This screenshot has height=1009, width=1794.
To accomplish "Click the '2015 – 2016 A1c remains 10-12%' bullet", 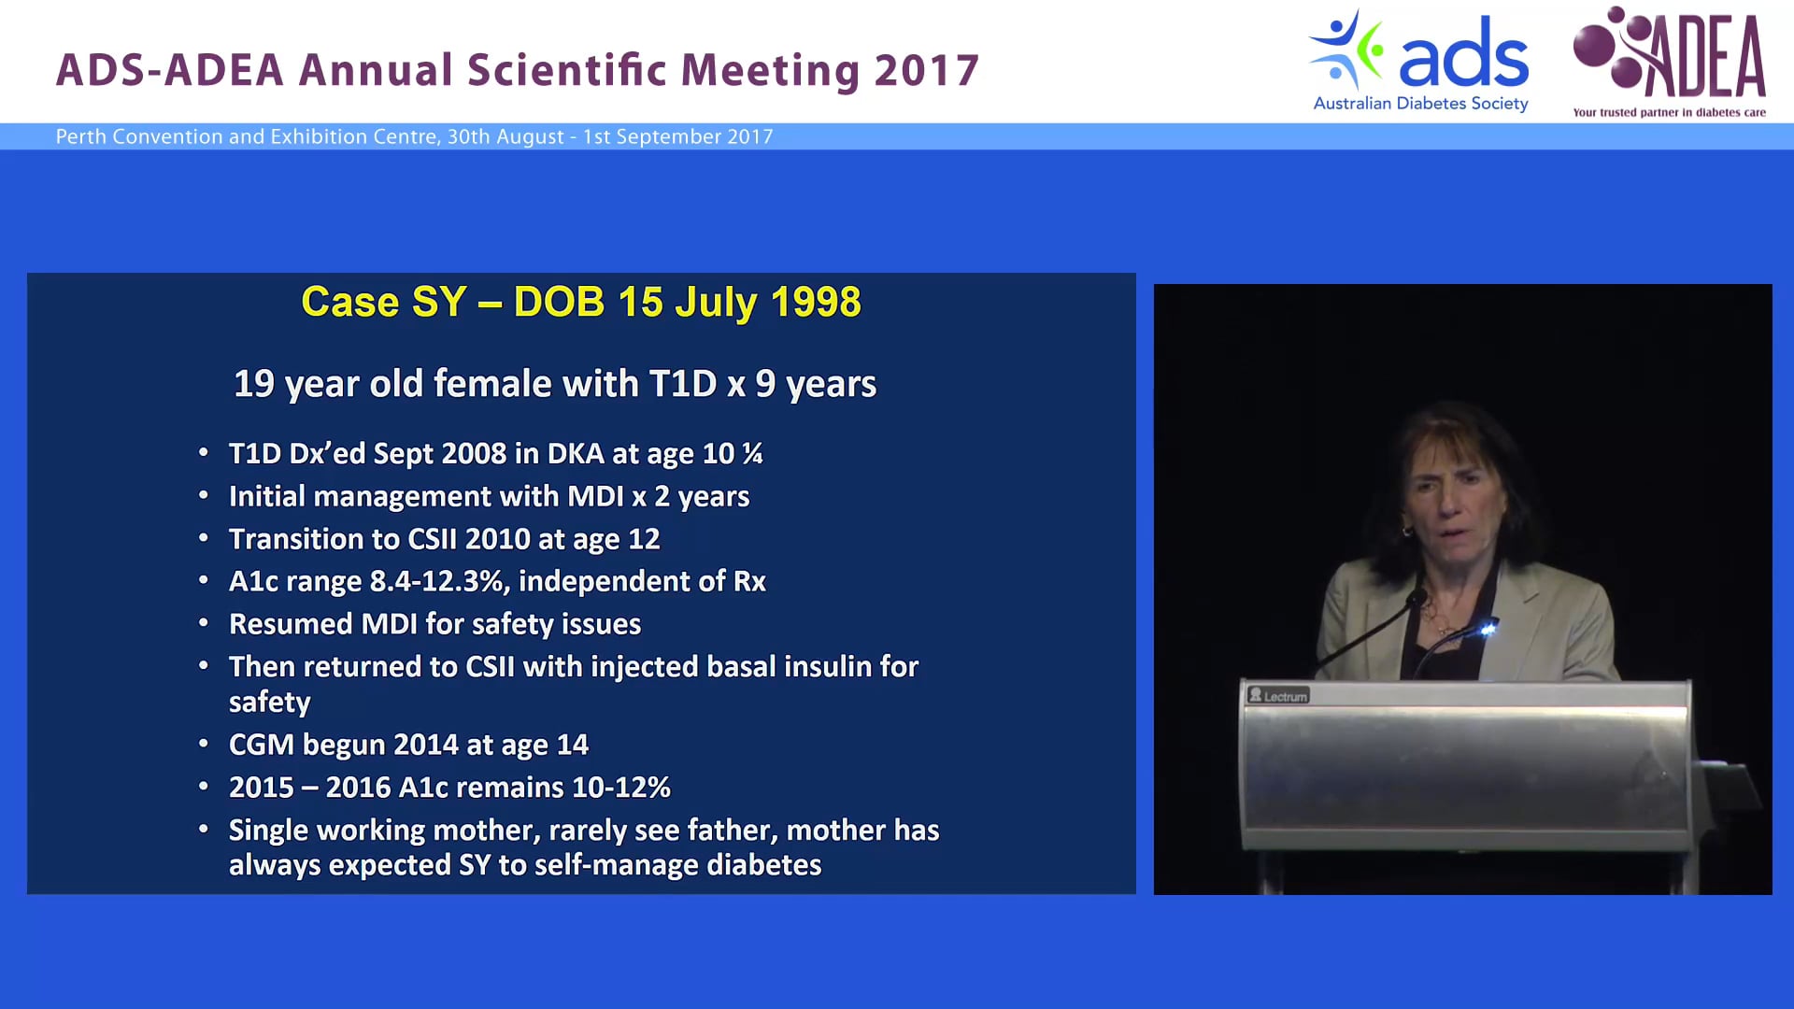I will point(449,787).
